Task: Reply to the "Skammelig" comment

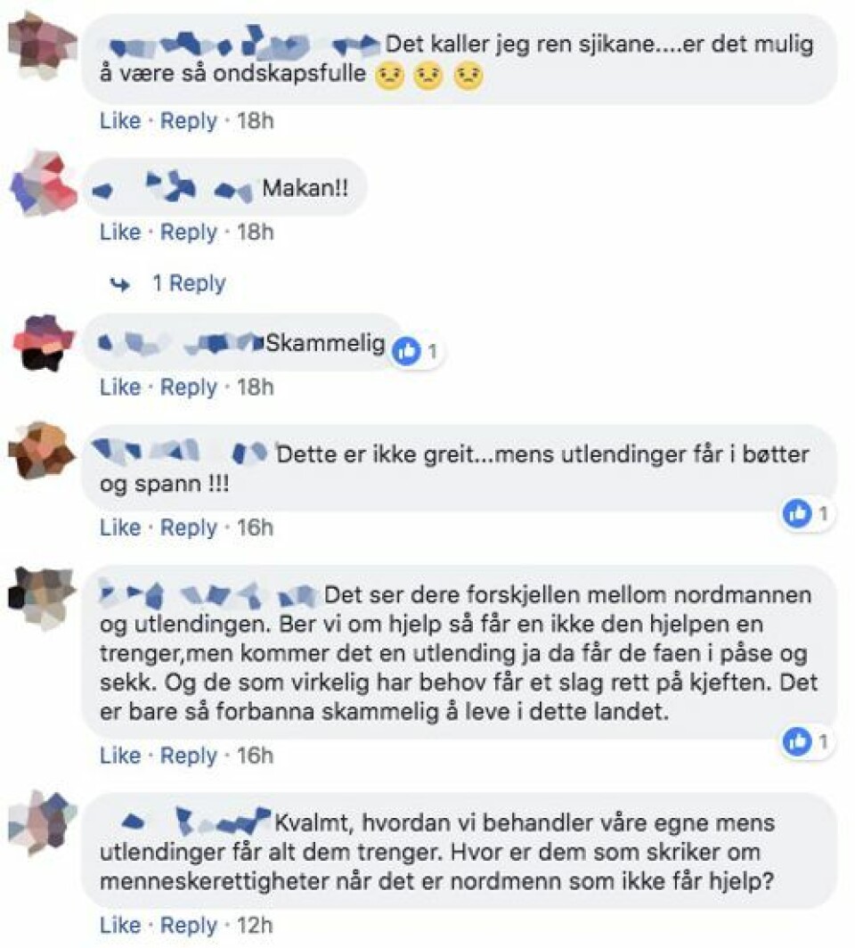Action: point(188,387)
